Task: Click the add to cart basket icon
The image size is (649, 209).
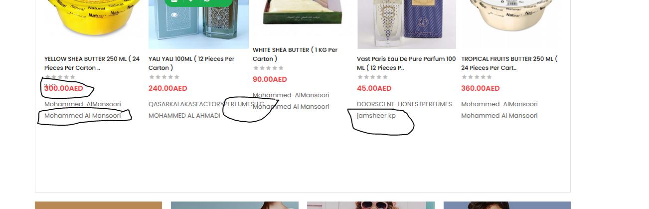Action: tap(174, 1)
